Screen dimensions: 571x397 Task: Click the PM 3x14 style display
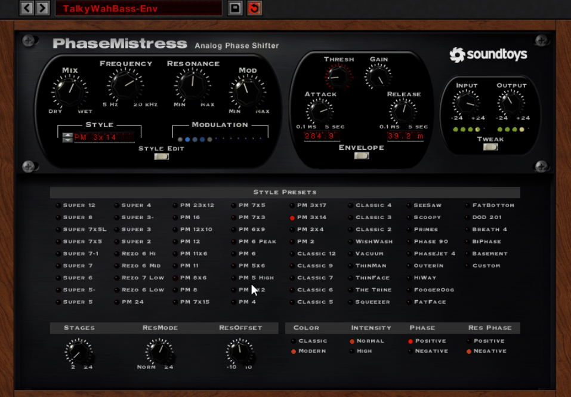point(104,137)
